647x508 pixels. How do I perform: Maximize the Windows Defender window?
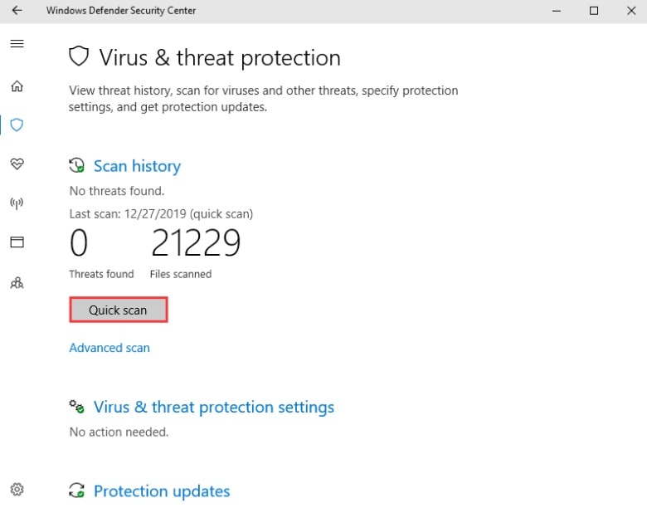(594, 11)
